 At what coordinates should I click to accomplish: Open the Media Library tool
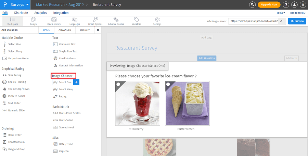pos(54,21)
